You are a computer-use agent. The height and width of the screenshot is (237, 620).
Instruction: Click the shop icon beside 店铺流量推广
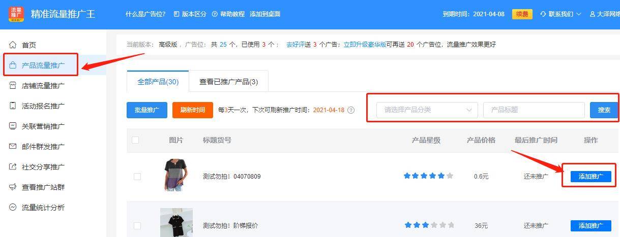click(13, 85)
